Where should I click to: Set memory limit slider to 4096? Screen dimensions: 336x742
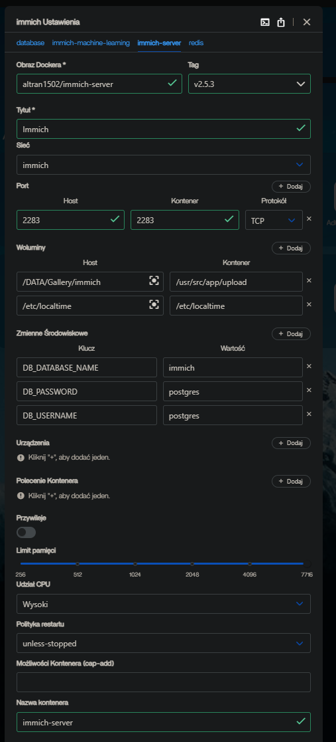pos(250,563)
